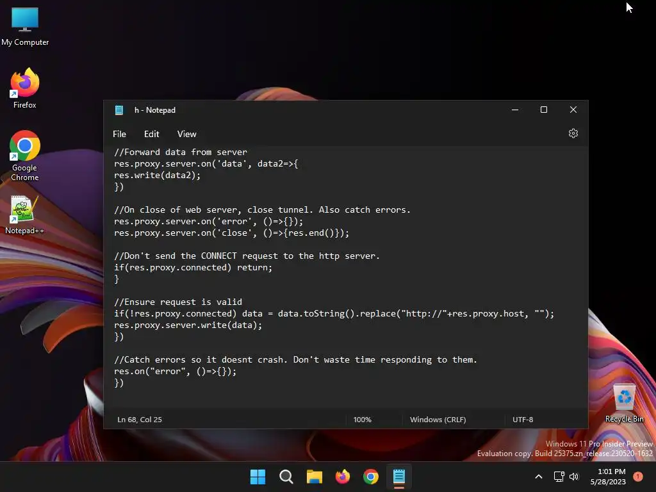Click the comment "//Ensure request is valid"
The width and height of the screenshot is (656, 492).
178,302
